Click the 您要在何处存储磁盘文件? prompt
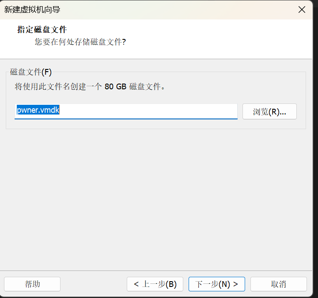Image resolution: width=318 pixels, height=298 pixels. (80, 42)
